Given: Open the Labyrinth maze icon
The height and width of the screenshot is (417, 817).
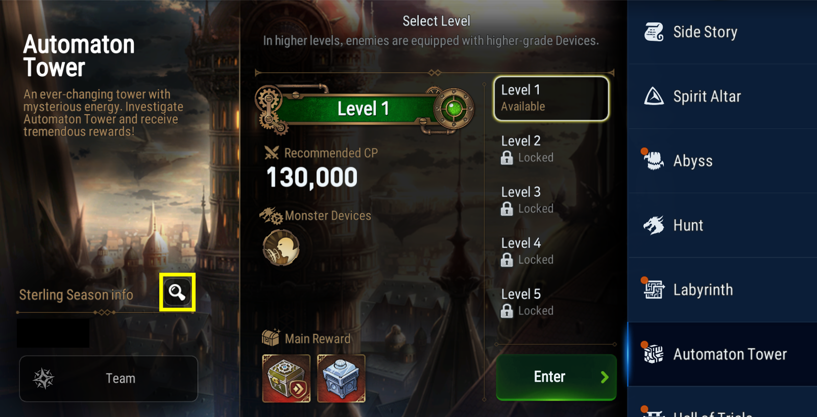Looking at the screenshot, I should click(x=654, y=290).
